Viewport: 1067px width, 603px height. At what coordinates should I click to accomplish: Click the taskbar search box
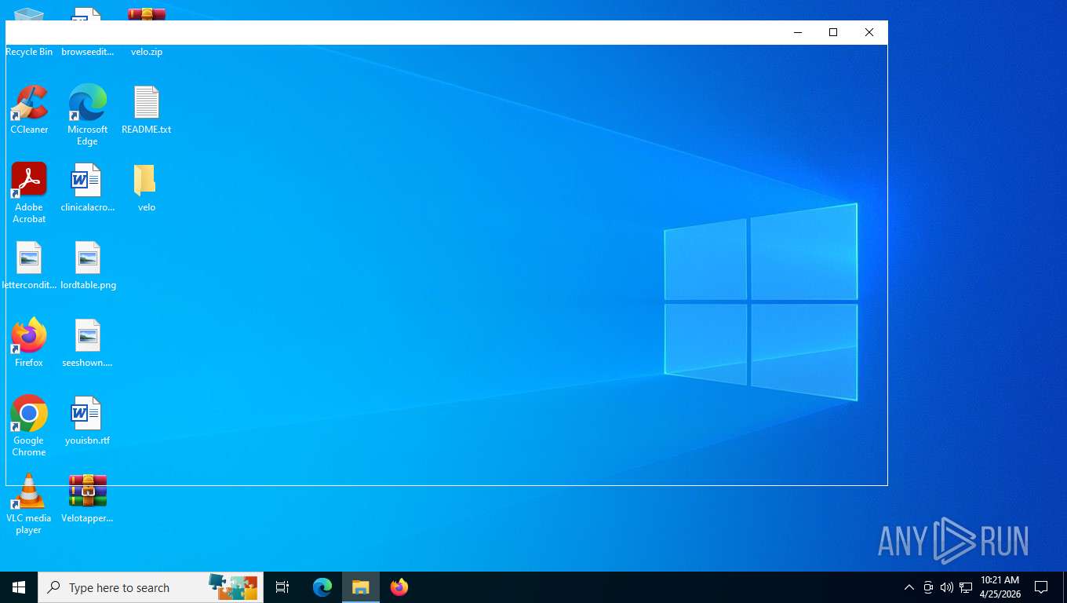coord(151,587)
